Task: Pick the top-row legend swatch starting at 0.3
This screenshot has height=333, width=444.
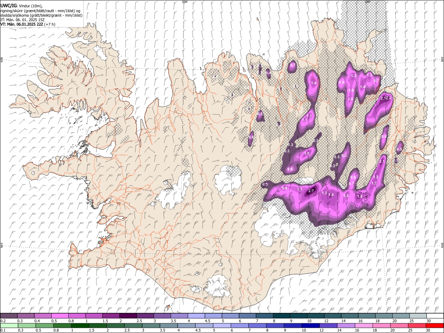Action: click(26, 316)
